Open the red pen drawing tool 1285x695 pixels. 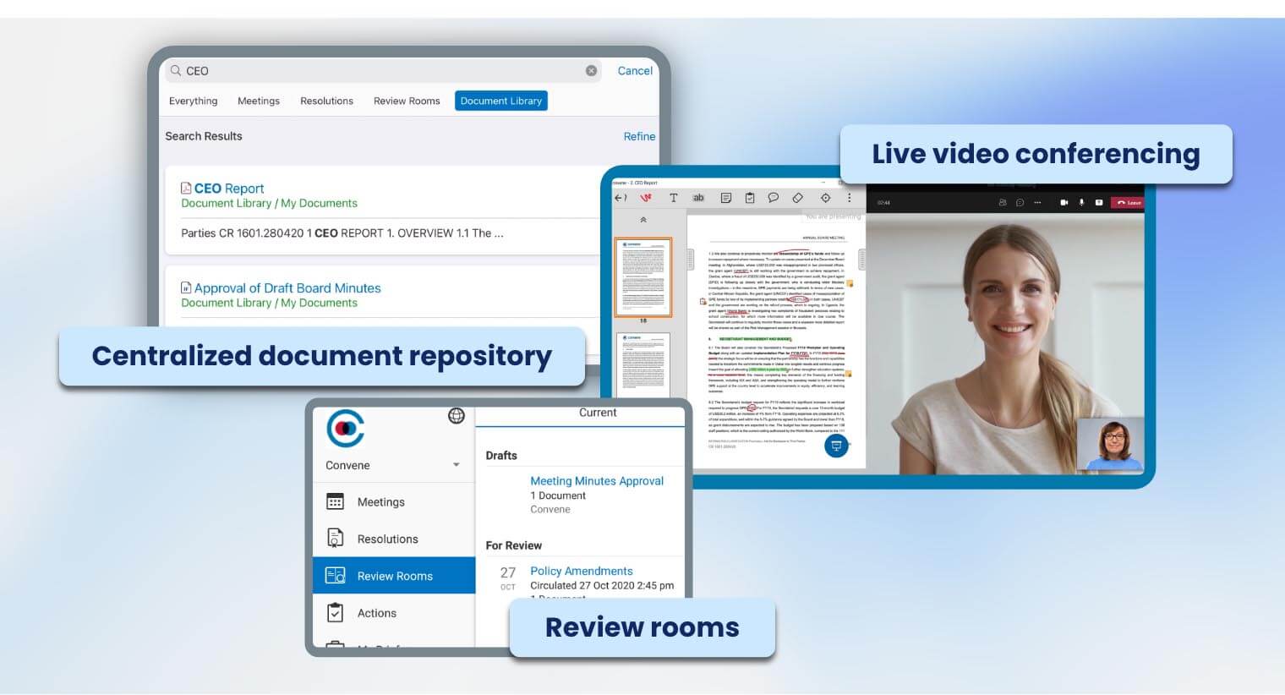pyautogui.click(x=644, y=198)
